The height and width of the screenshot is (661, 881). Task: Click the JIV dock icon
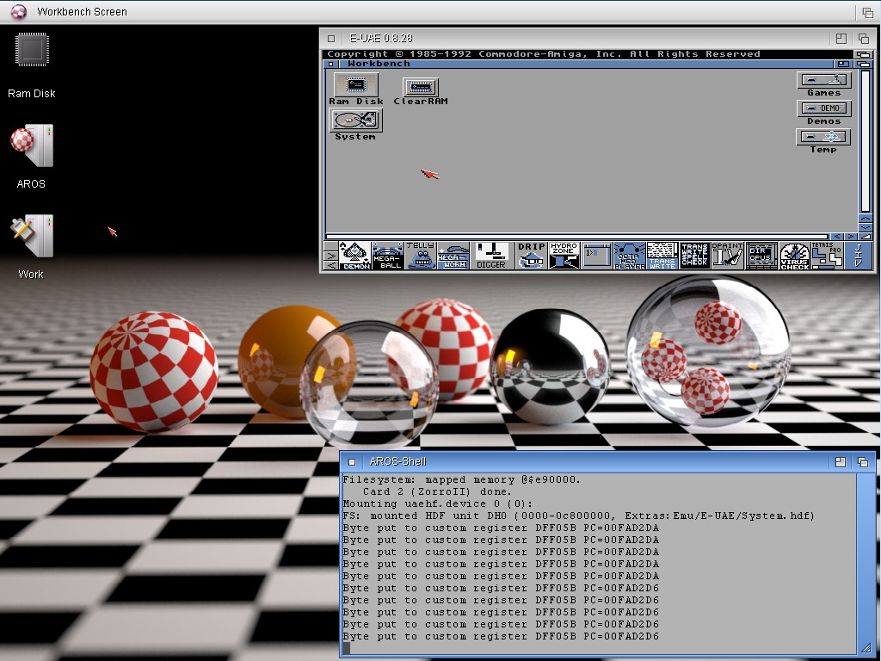click(x=858, y=256)
